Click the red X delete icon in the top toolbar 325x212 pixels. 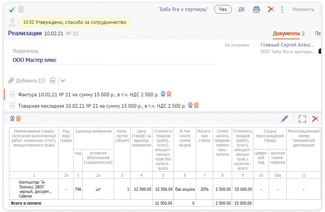click(271, 9)
